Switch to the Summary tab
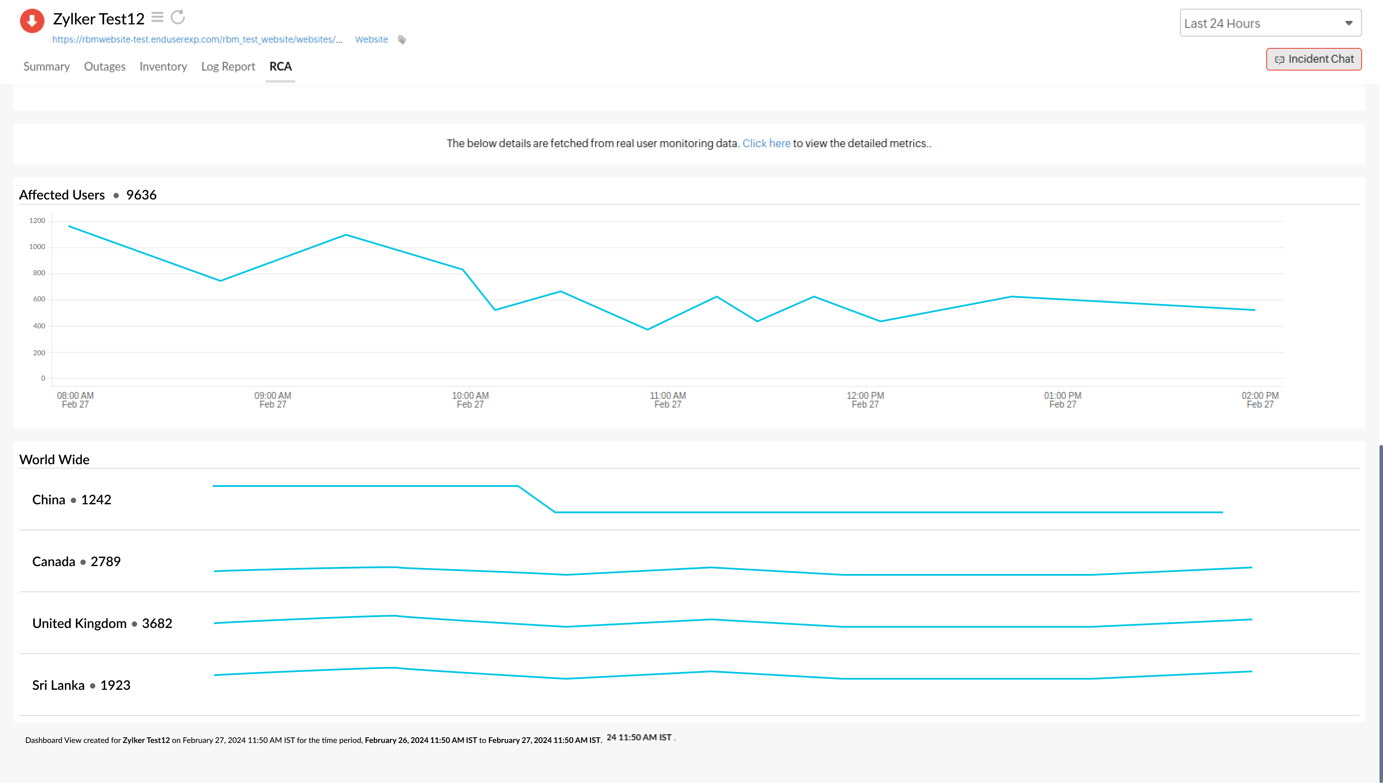This screenshot has height=783, width=1383. tap(46, 67)
